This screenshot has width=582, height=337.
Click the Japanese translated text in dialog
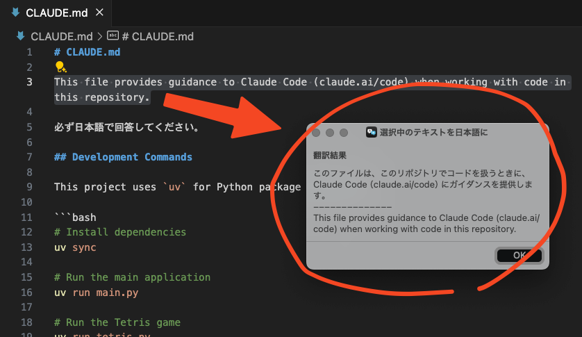pos(423,184)
